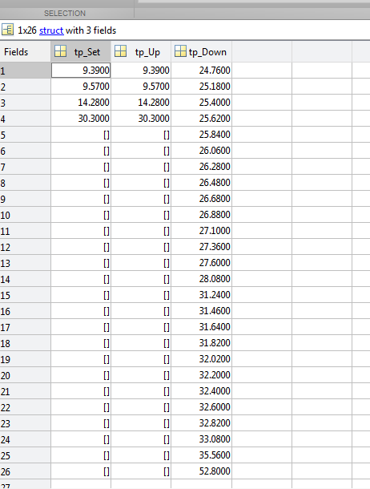Screen dimensions: 370x489
Task: Click tp_Down cell with value 52.8000
Action: [x=202, y=471]
